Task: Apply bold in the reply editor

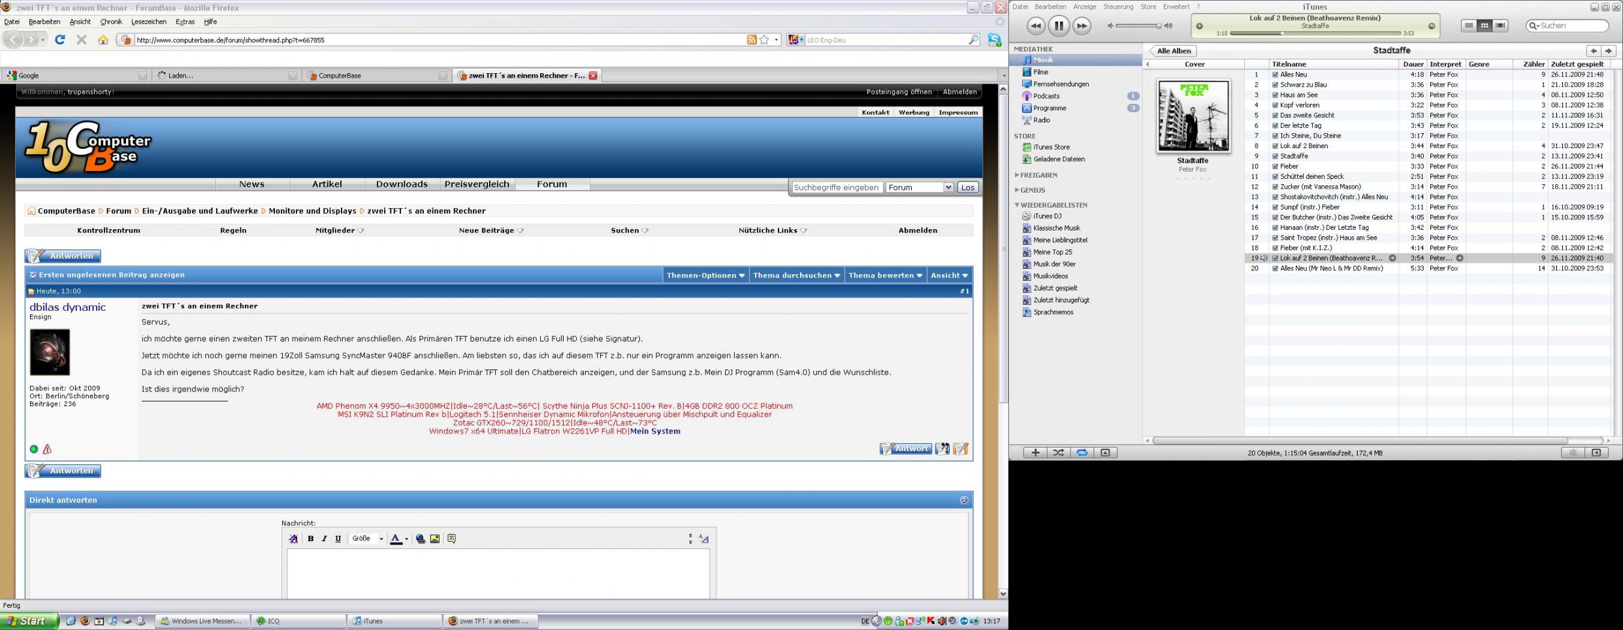Action: click(x=310, y=539)
